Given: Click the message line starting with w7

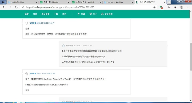Looking at the screenshot, I should point(88,62).
